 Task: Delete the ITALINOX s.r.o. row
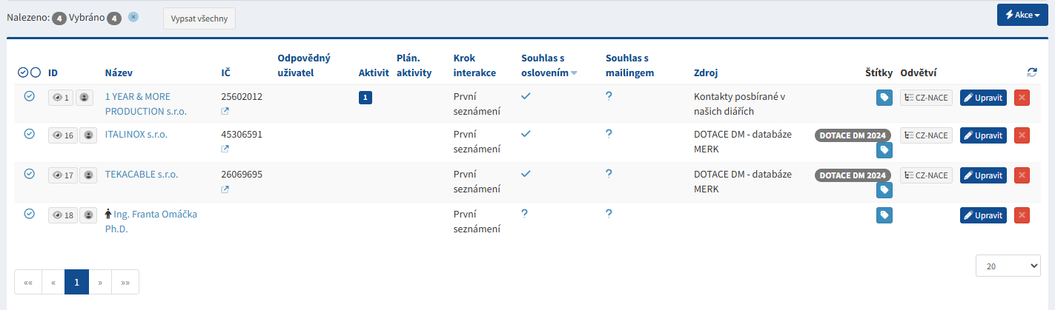[x=1022, y=135]
